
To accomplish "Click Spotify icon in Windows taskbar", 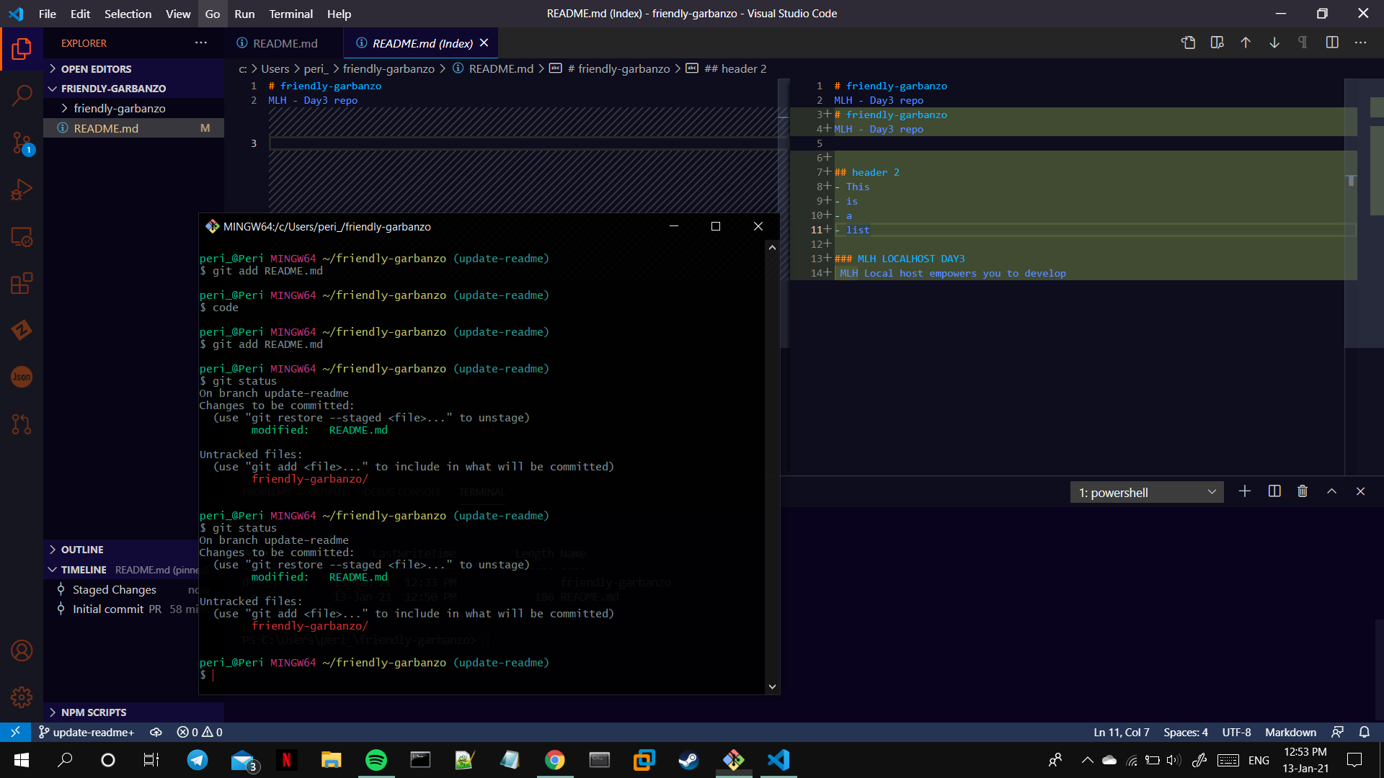I will tap(376, 760).
